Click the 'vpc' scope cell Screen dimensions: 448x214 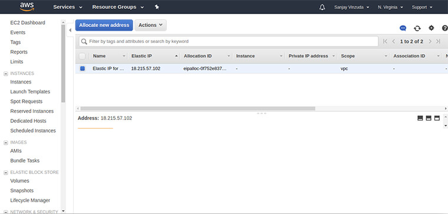click(x=344, y=68)
